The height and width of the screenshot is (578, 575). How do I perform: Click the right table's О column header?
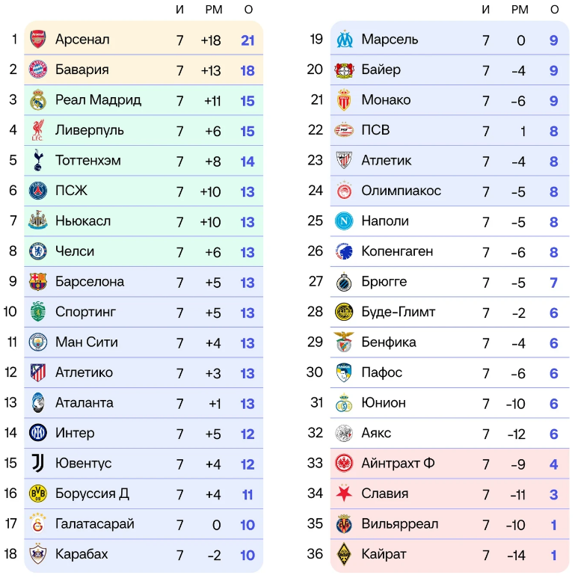click(x=554, y=10)
